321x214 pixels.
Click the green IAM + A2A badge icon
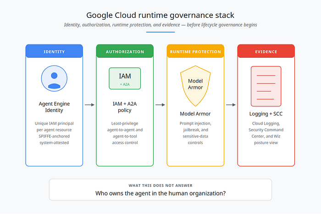click(x=125, y=78)
